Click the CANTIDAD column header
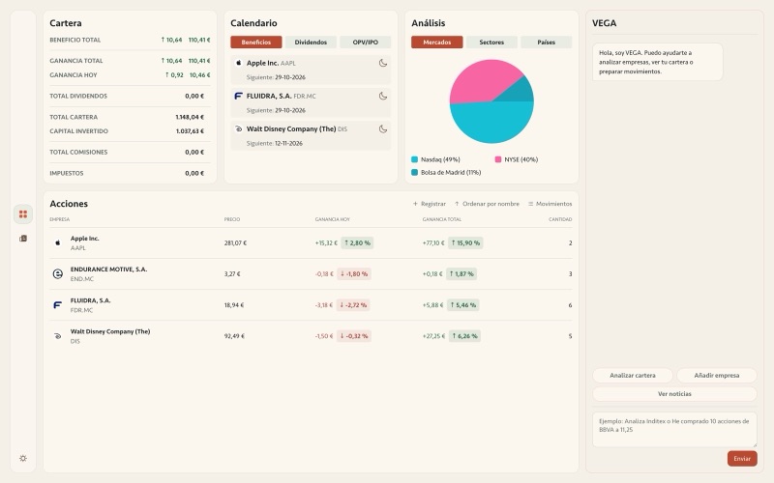 point(560,219)
